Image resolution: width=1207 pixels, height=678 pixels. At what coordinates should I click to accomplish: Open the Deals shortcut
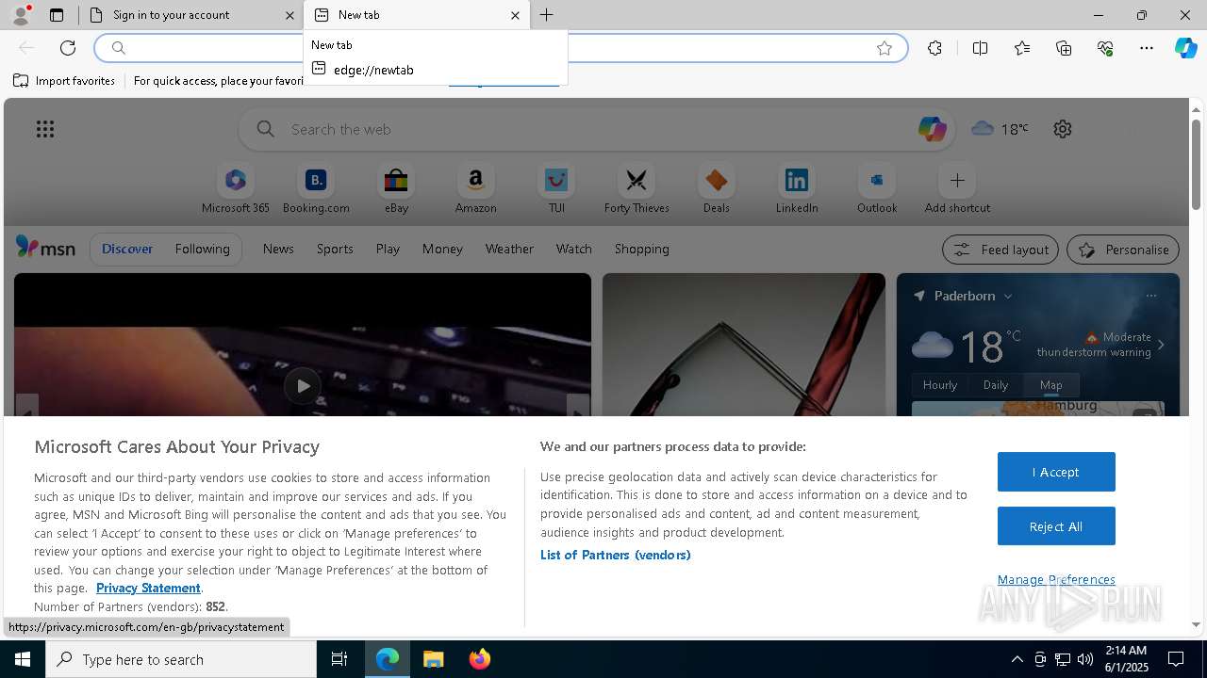(x=717, y=188)
